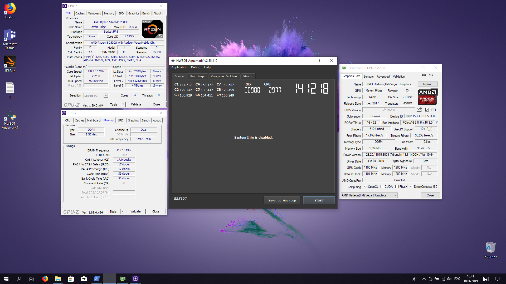Image resolution: width=506 pixels, height=284 pixels.
Task: Click volume icon in system tray
Action: pyautogui.click(x=449, y=279)
